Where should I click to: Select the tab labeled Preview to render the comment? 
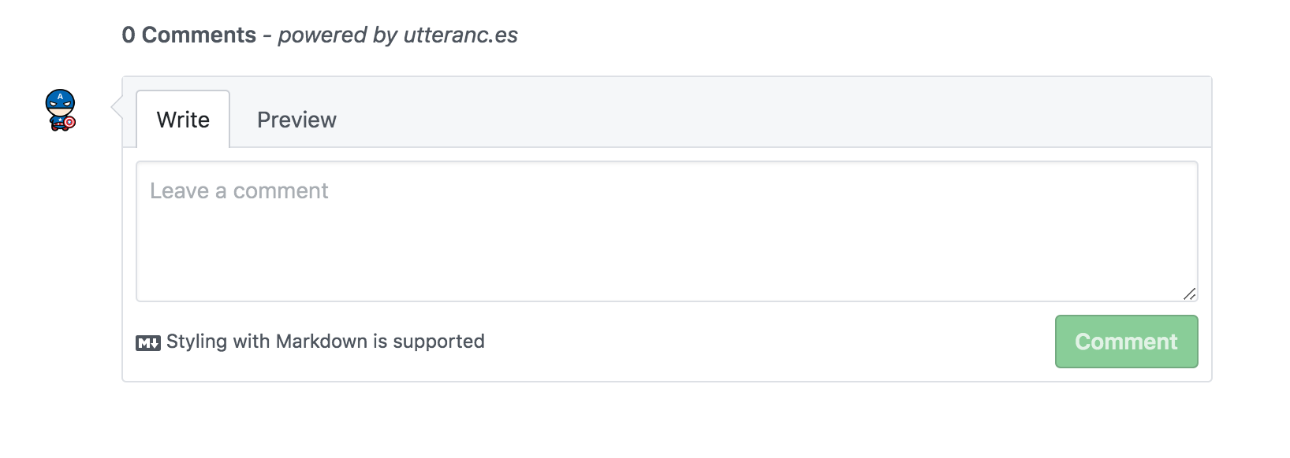pyautogui.click(x=296, y=120)
